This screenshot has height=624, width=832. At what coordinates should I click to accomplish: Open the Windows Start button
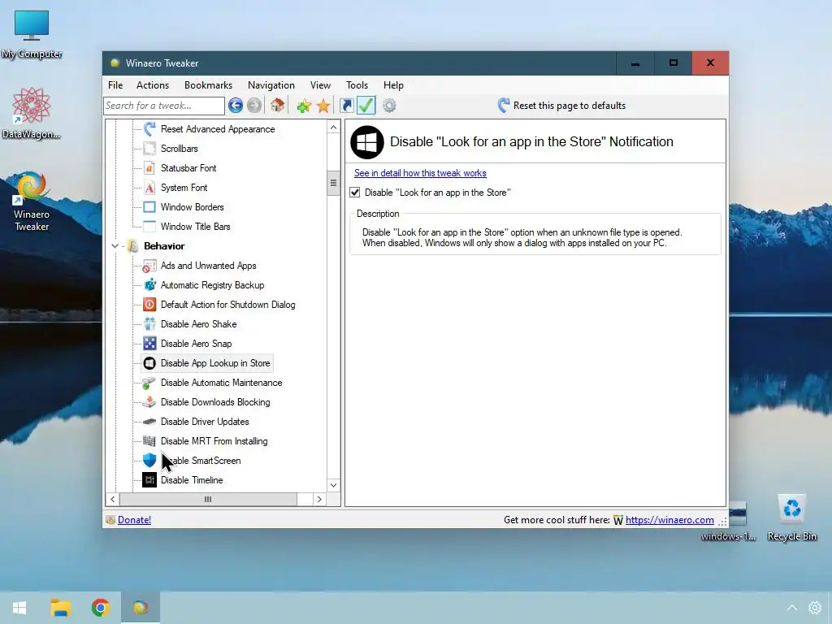pyautogui.click(x=19, y=608)
